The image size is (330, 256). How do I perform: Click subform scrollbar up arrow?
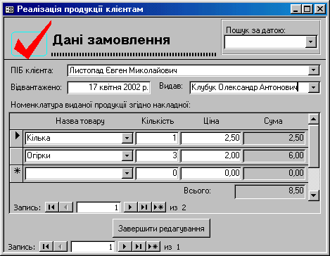[x=314, y=119]
